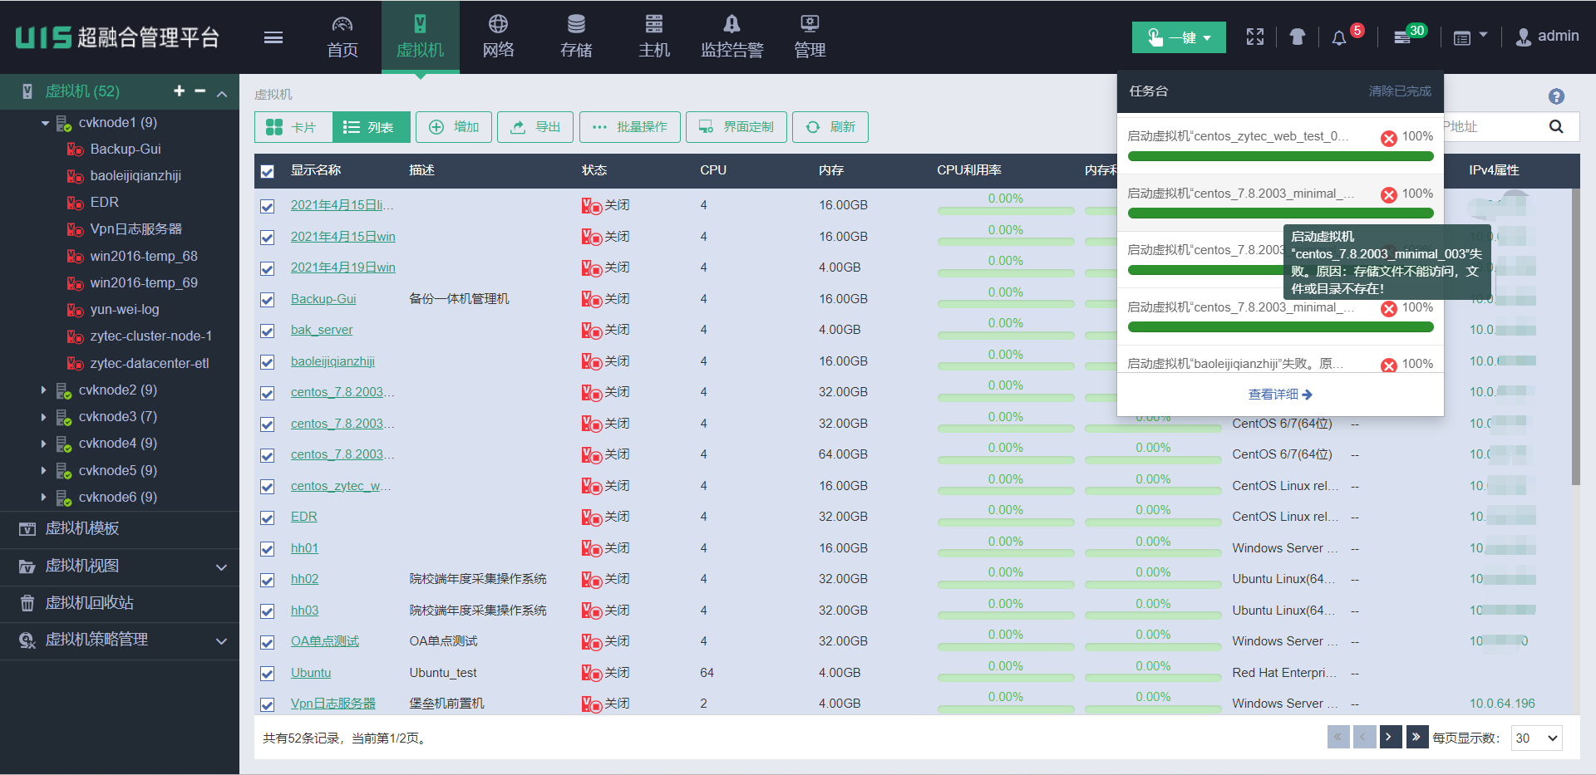Click the search magnifier icon
1596x775 pixels.
[1556, 127]
